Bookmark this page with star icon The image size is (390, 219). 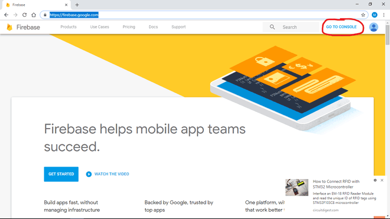tap(363, 15)
